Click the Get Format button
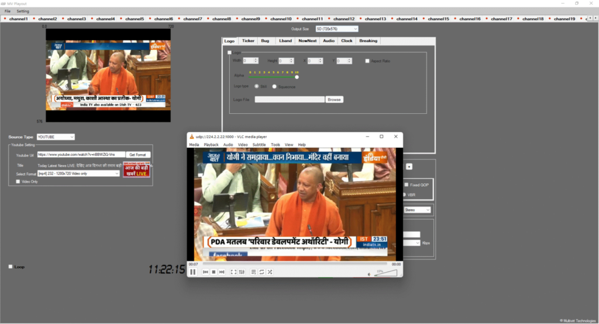The width and height of the screenshot is (599, 324). pyautogui.click(x=139, y=155)
